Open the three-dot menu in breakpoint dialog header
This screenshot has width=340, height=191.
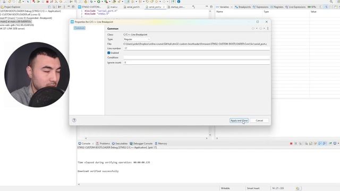(x=268, y=28)
